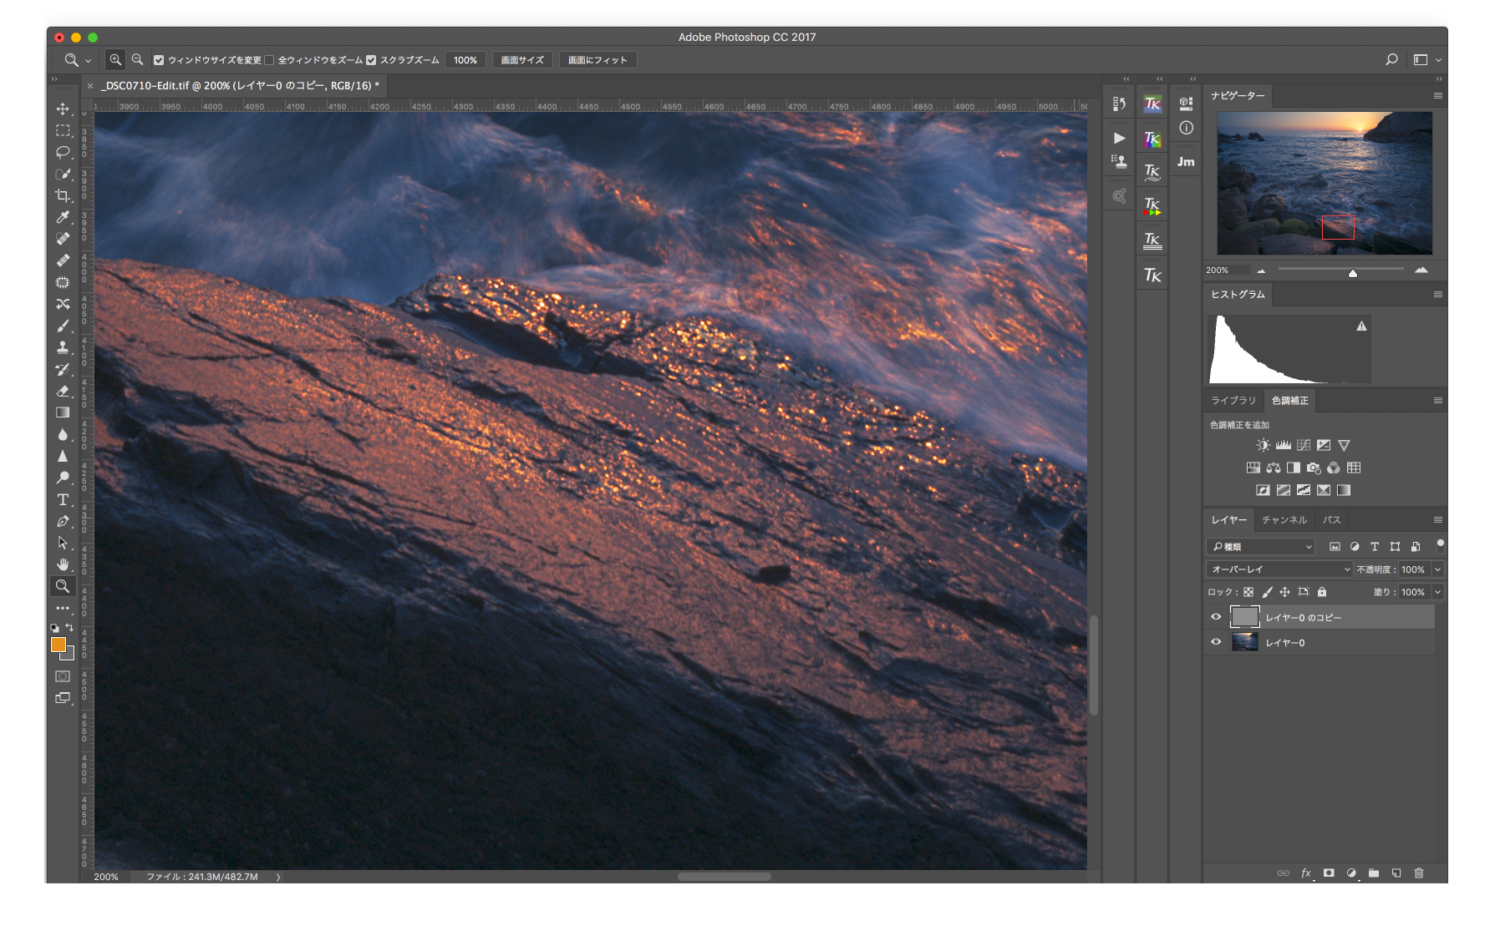This screenshot has width=1495, height=951.
Task: Open the 塗り fill dropdown arrow
Action: click(1437, 592)
